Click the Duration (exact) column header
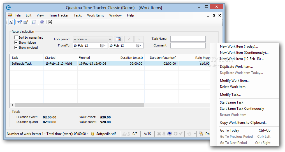The height and width of the screenshot is (152, 285). coord(128,58)
